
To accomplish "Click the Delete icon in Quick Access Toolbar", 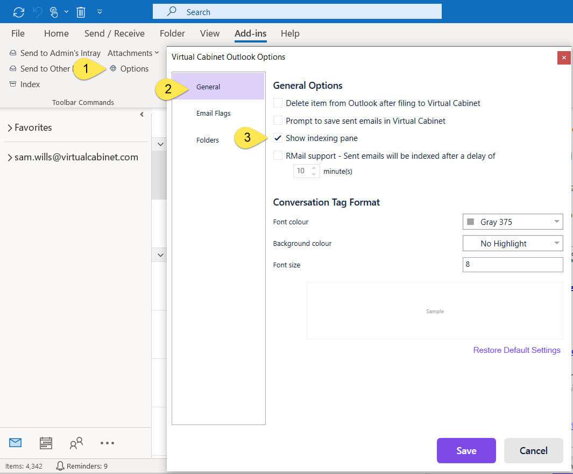I will point(81,11).
